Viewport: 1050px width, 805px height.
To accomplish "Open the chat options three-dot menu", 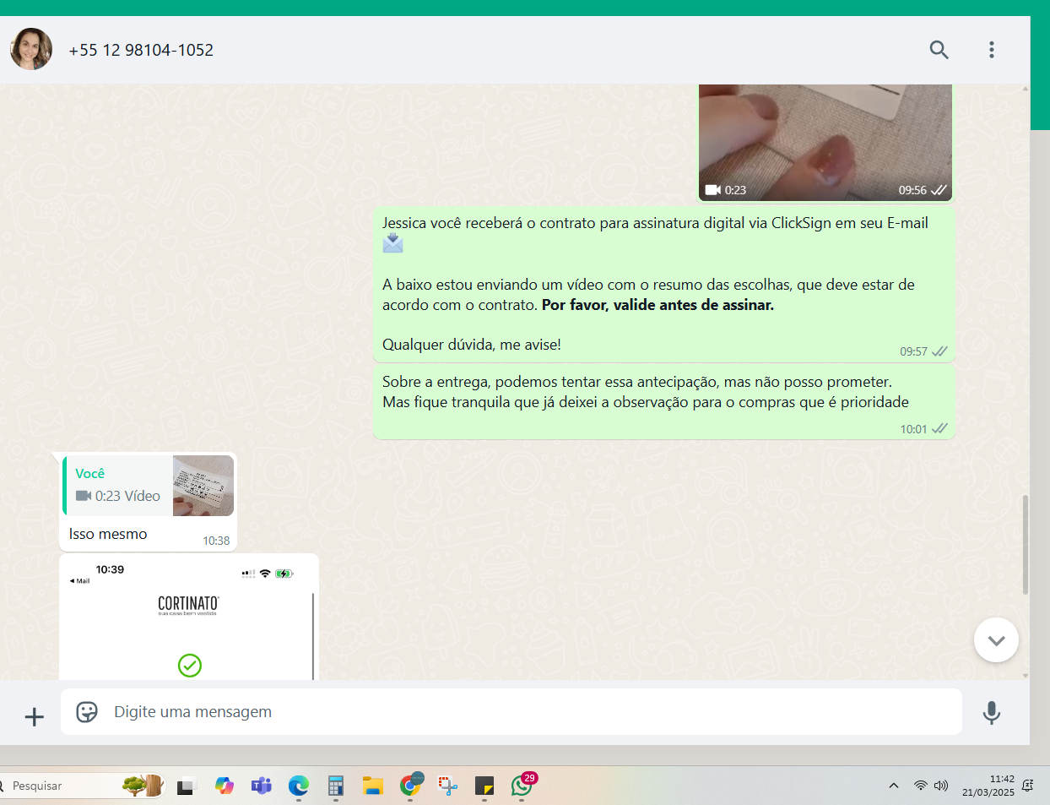I will (992, 50).
